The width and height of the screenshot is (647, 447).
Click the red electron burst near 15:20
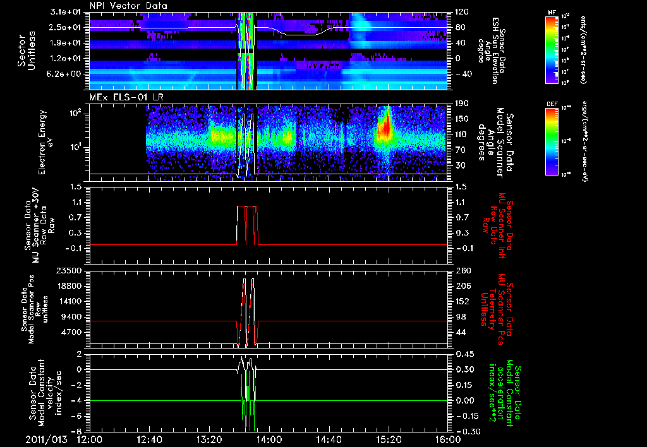pyautogui.click(x=385, y=126)
